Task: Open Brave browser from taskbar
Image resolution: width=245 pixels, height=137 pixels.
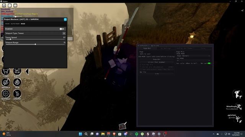Action: 114,134
